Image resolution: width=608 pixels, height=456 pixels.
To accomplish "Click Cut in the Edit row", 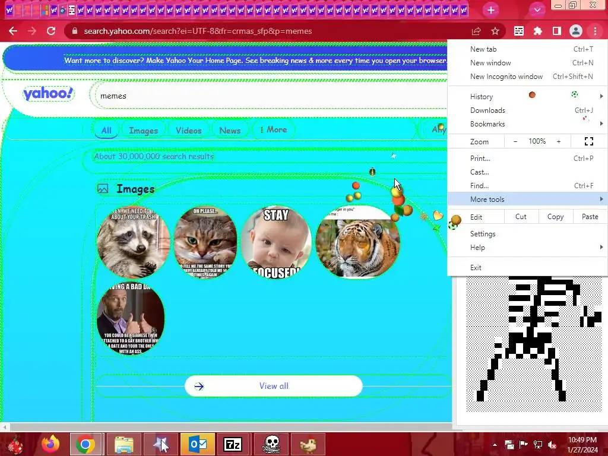I will click(521, 217).
